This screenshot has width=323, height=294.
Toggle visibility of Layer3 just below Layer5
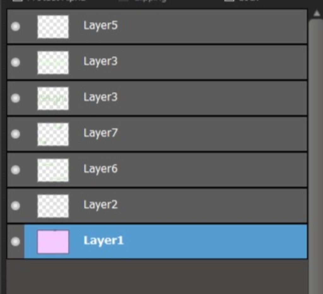coord(15,62)
